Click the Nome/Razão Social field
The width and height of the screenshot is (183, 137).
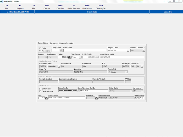[122, 57]
